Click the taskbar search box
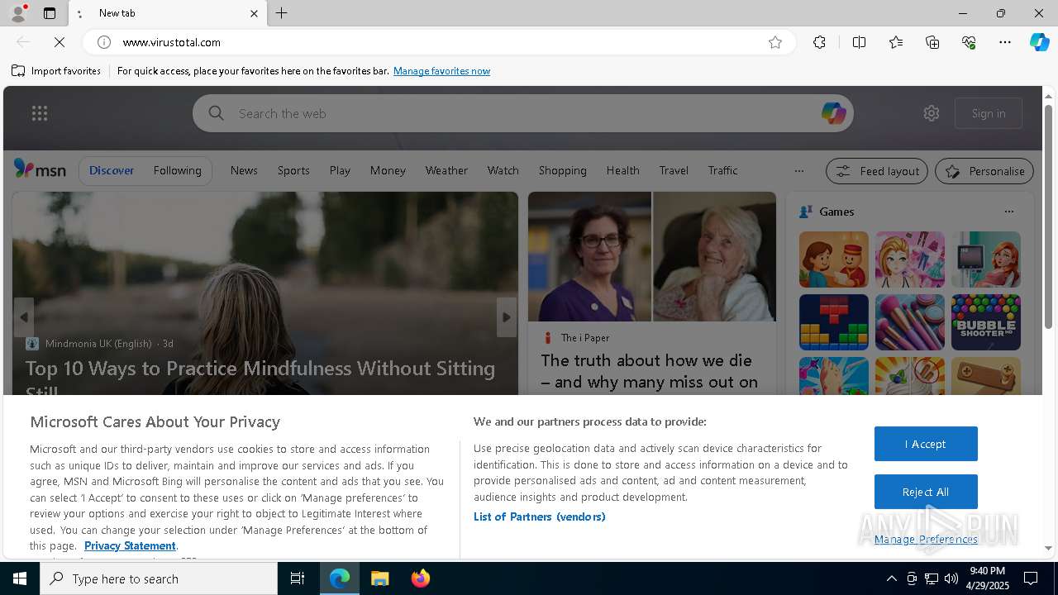This screenshot has height=595, width=1058. [159, 578]
